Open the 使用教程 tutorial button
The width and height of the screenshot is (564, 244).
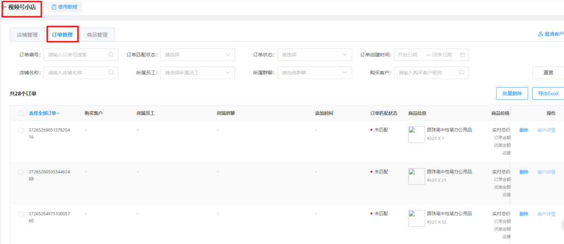(x=65, y=7)
